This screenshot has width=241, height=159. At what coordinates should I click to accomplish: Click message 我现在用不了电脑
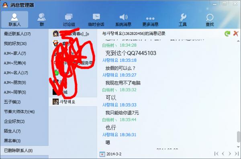point(123,83)
